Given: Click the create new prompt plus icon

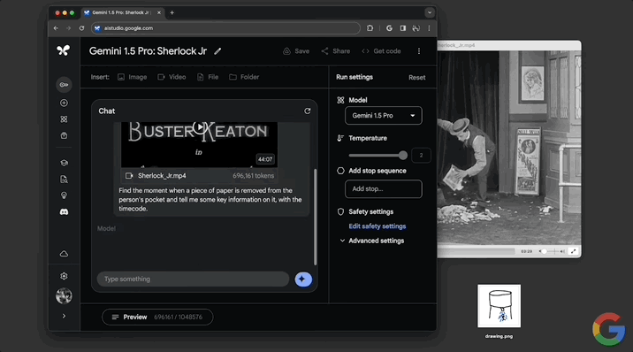Looking at the screenshot, I should (64, 103).
